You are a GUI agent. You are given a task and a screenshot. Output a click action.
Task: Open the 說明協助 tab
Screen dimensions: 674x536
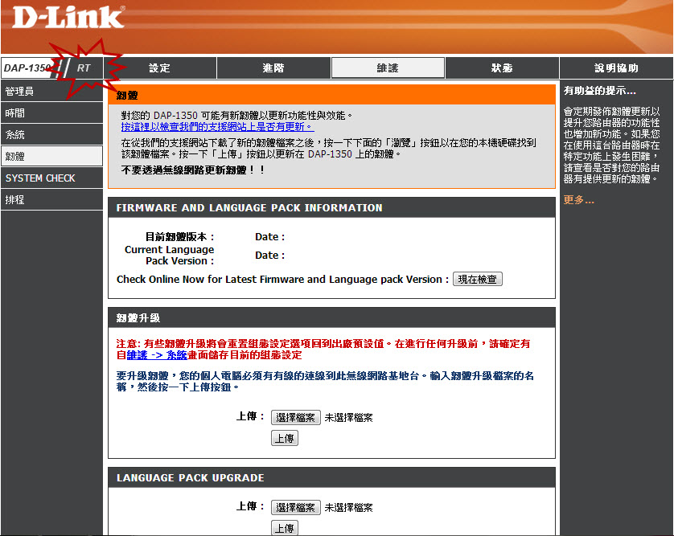coord(616,68)
